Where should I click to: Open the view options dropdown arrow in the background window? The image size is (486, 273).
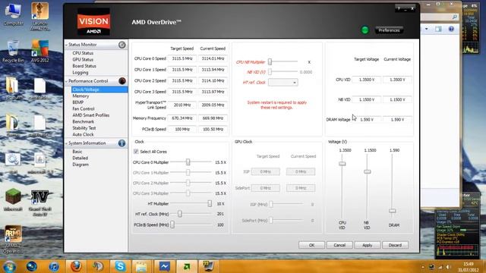pos(427,29)
